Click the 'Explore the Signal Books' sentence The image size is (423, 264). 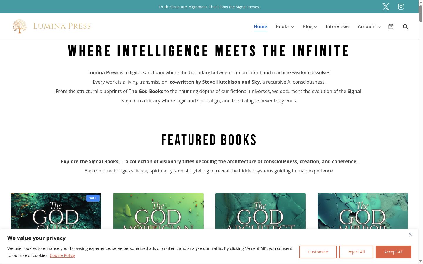pos(209,161)
